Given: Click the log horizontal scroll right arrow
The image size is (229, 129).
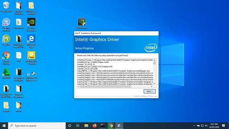Looking at the screenshot, I should click(x=152, y=86).
